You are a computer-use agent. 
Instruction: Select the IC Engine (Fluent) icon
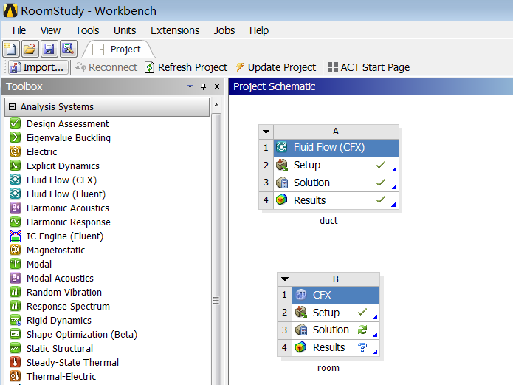point(15,236)
